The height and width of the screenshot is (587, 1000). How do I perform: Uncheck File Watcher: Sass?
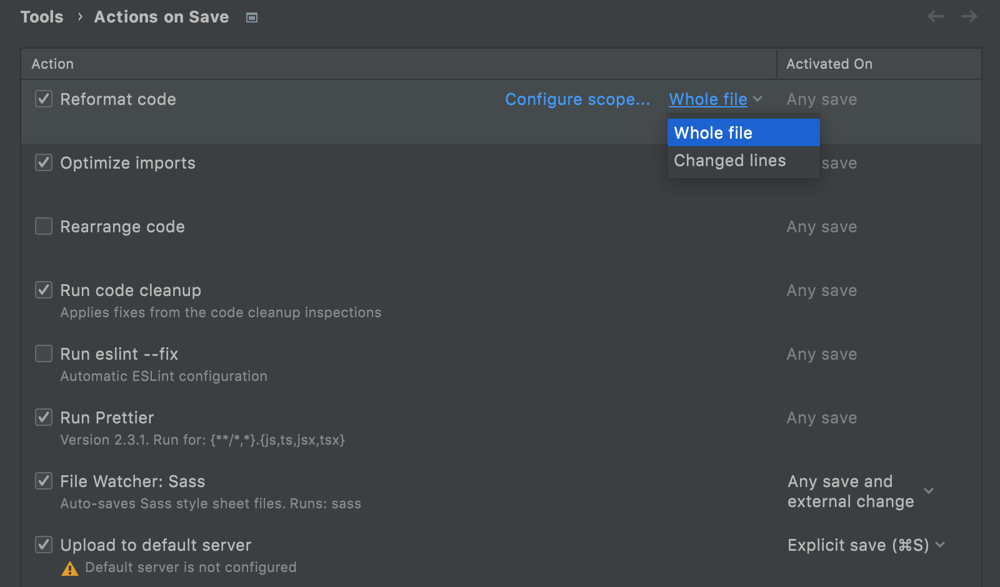click(x=43, y=481)
